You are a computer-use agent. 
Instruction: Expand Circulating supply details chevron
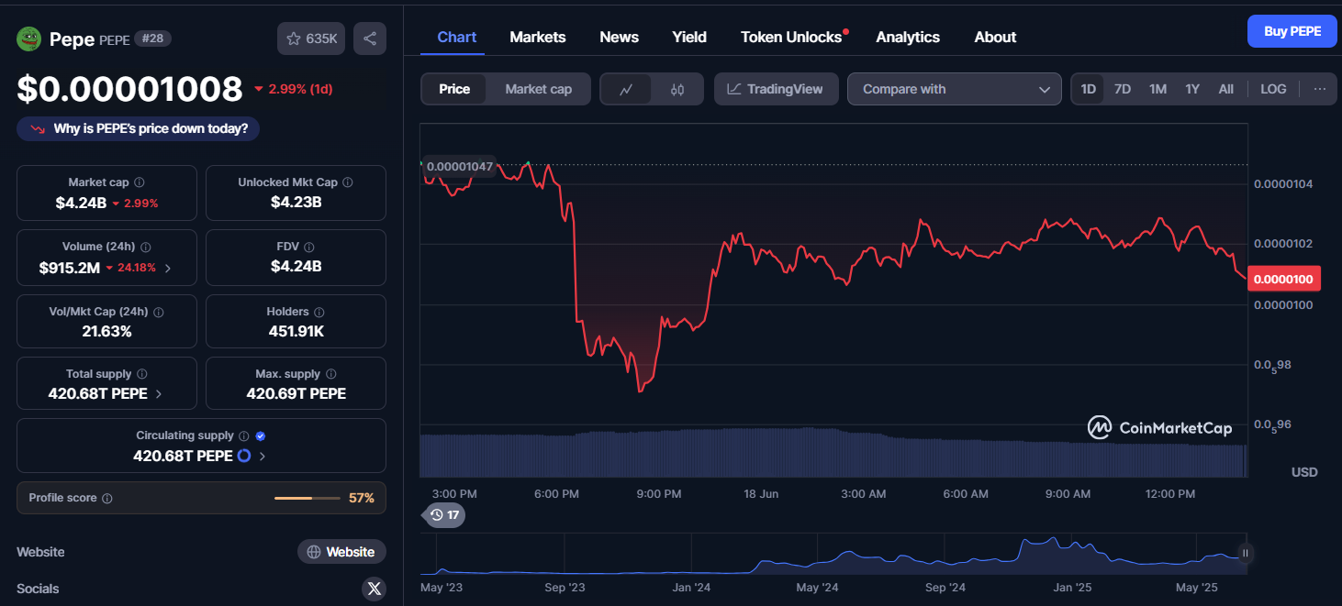tap(263, 456)
